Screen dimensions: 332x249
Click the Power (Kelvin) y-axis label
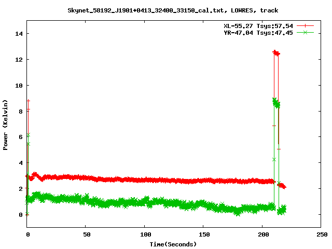coord(5,125)
